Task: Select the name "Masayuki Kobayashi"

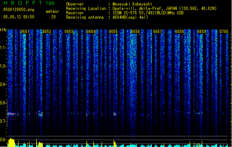Action: click(132, 4)
